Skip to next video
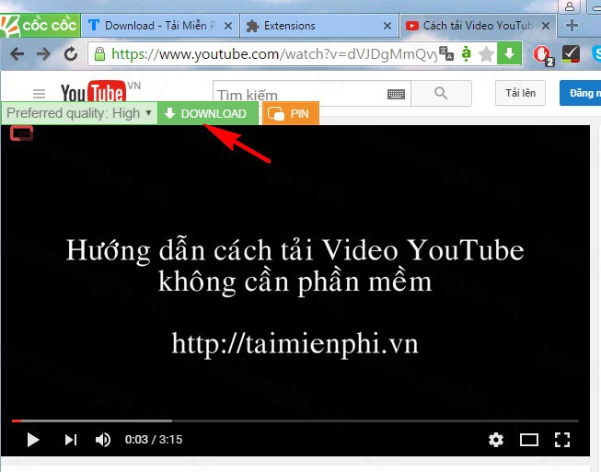Viewport: 601px width, 472px height. 71,440
